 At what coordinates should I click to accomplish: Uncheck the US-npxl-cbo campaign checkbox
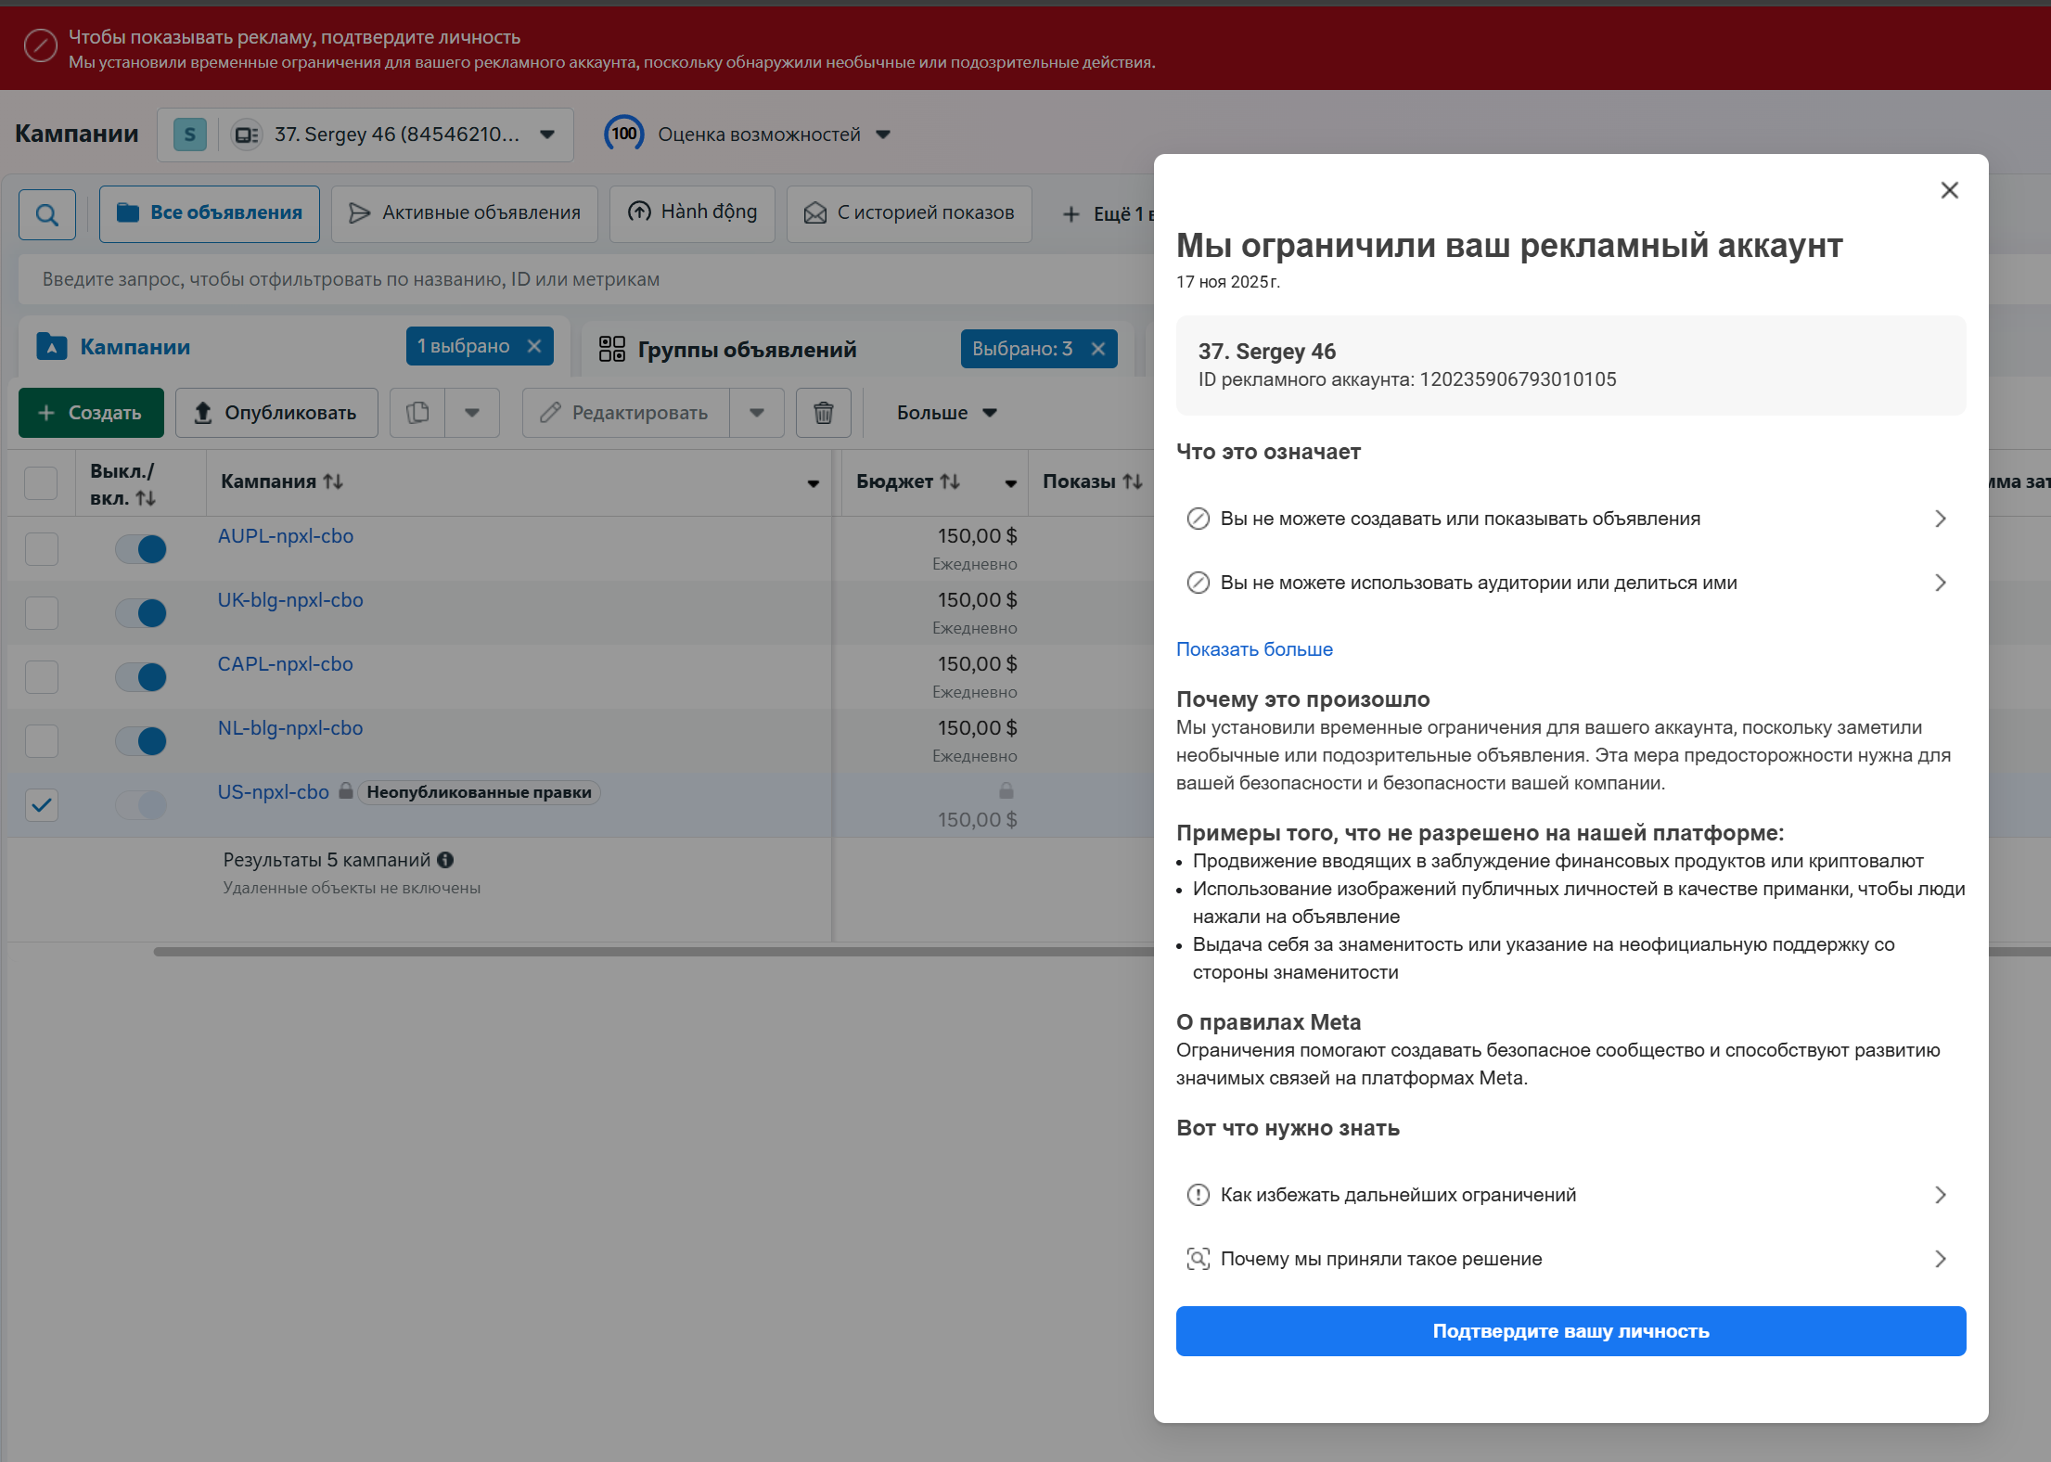42,804
